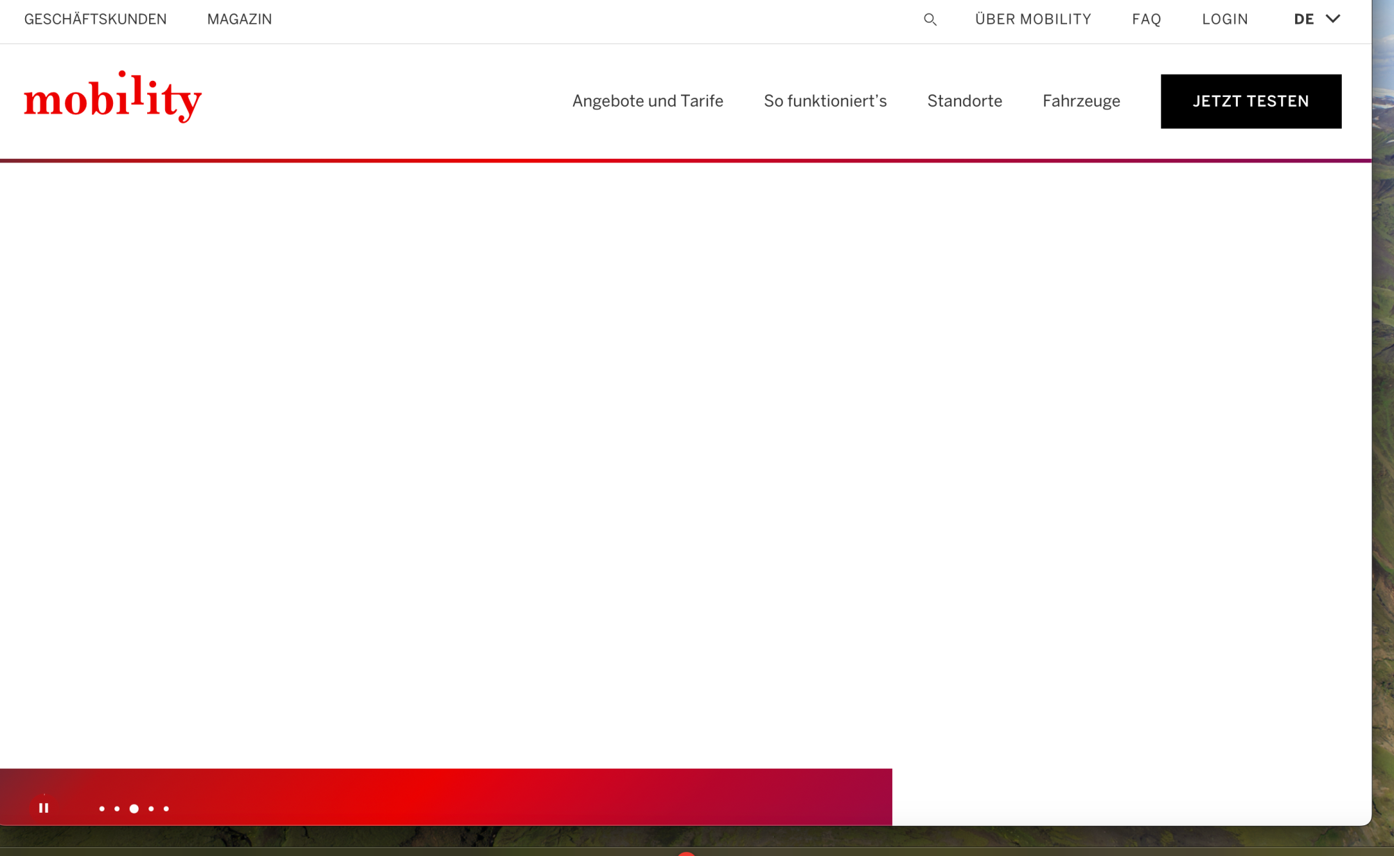
Task: Select the first carousel dot
Action: [x=101, y=809]
